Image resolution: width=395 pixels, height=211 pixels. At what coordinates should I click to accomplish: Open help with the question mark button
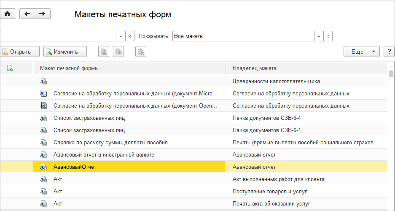pos(388,51)
